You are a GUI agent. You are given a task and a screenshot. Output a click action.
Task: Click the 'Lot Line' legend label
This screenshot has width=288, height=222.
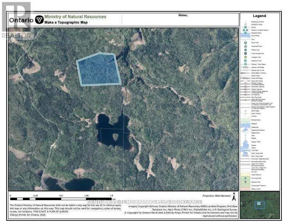[x=254, y=172]
